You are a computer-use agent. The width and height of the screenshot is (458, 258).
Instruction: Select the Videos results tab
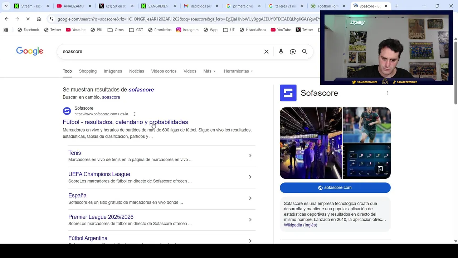pos(190,71)
